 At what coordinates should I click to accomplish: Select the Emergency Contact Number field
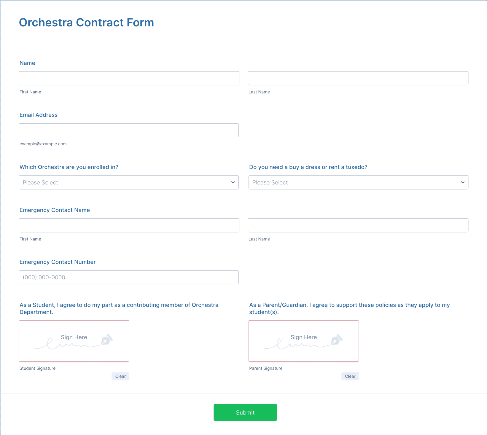coord(129,277)
